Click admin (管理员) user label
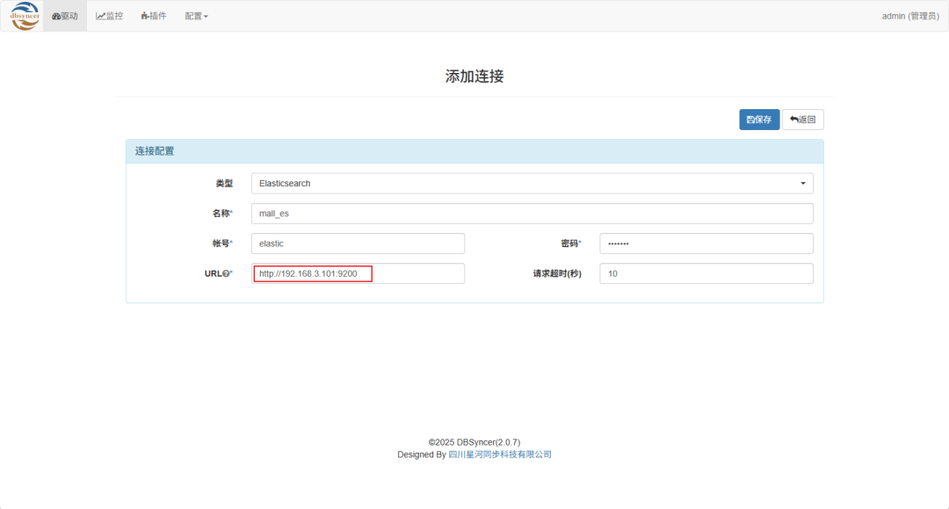This screenshot has width=949, height=509. point(910,17)
